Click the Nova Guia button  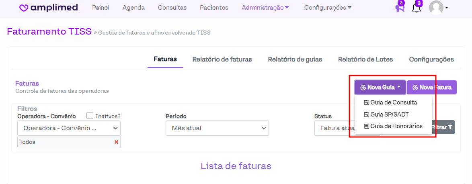click(x=380, y=87)
